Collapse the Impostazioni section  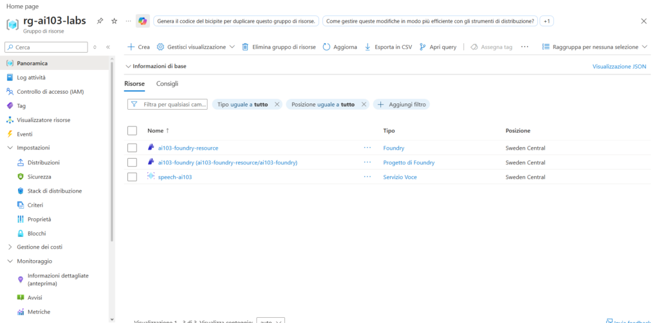tap(10, 148)
